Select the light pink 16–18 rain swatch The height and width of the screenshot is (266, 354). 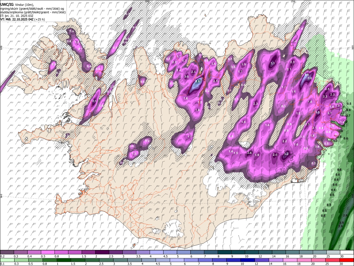290,260
